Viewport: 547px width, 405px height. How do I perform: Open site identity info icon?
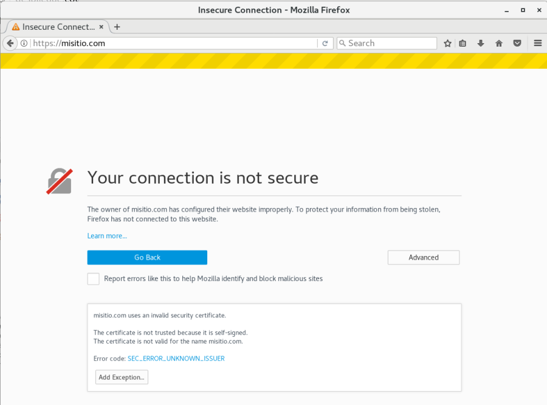pos(24,43)
